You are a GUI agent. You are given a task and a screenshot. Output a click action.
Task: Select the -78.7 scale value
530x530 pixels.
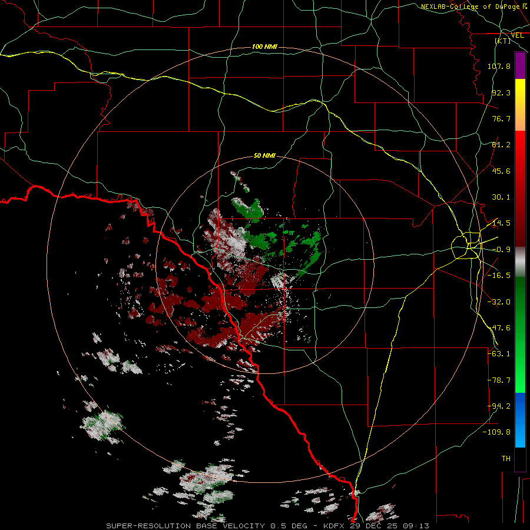click(499, 380)
